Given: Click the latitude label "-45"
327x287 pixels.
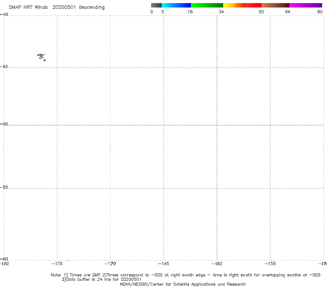Looking at the screenshot, I should pyautogui.click(x=4, y=67).
